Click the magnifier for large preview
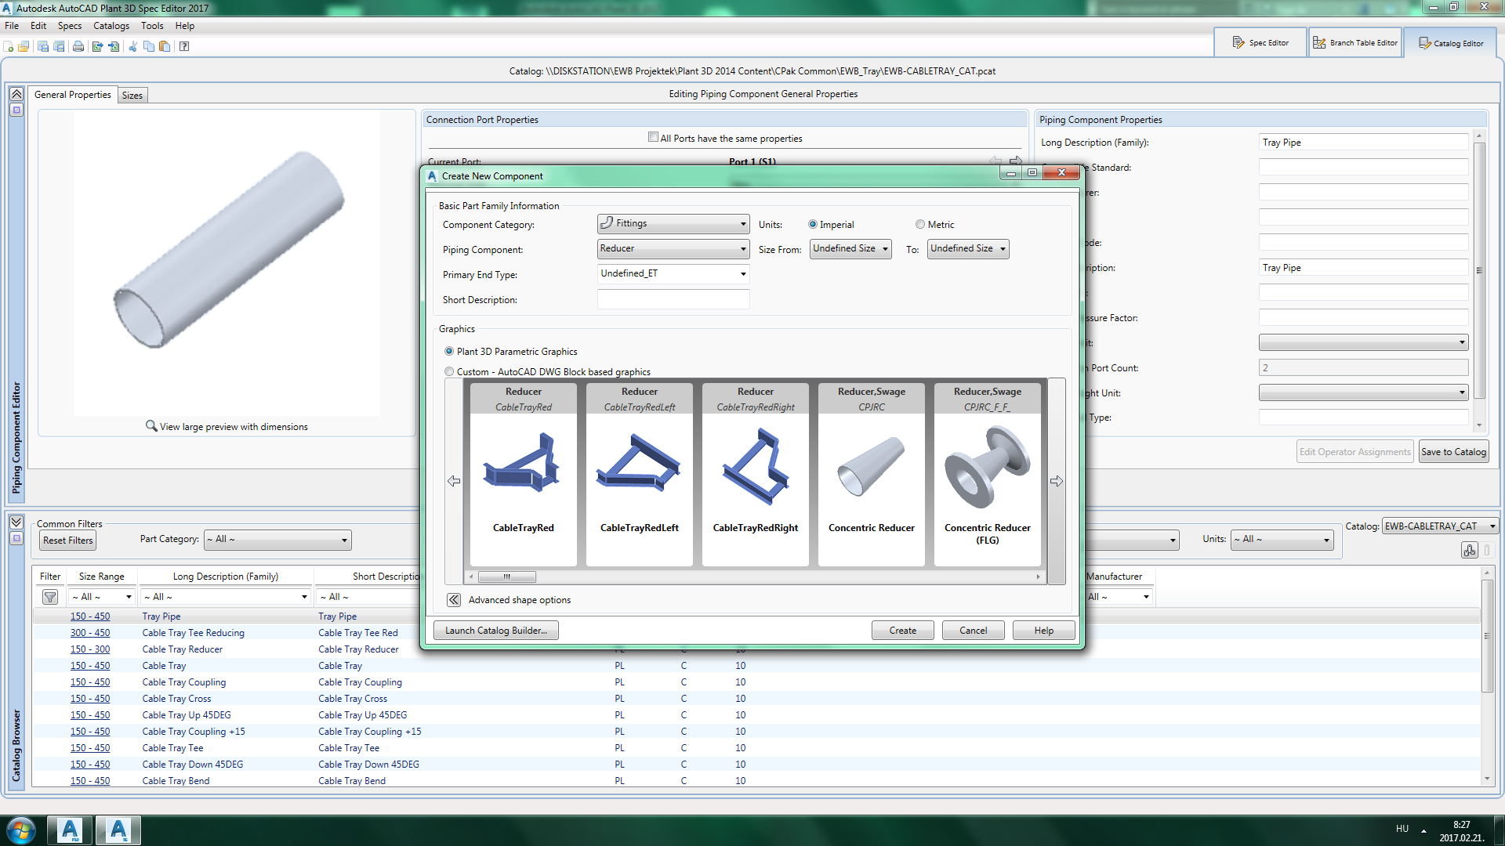Viewport: 1505px width, 846px height. [x=151, y=426]
